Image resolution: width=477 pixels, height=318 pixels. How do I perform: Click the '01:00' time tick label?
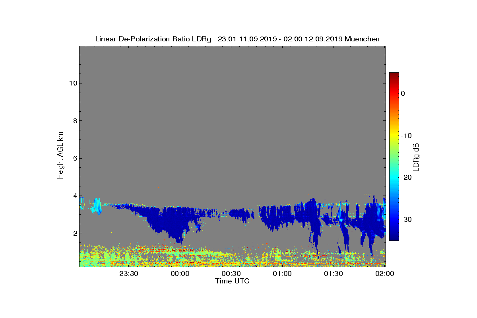283,273
